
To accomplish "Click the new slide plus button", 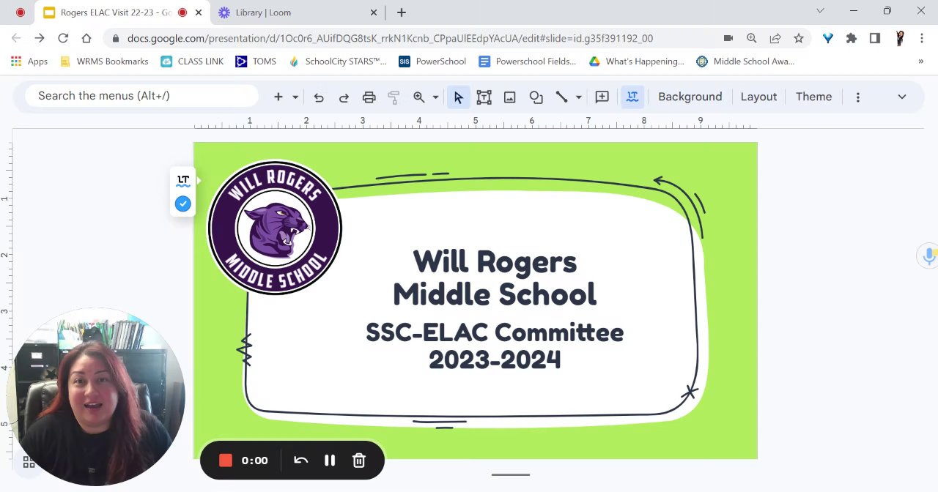I will point(278,97).
